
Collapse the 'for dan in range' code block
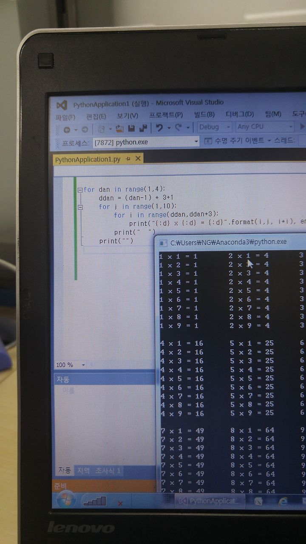[80, 190]
